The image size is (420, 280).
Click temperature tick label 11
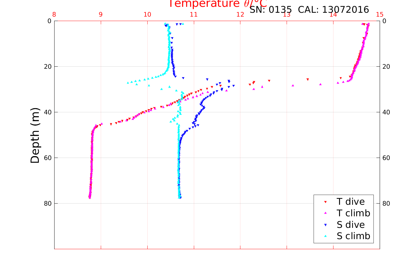194,15
